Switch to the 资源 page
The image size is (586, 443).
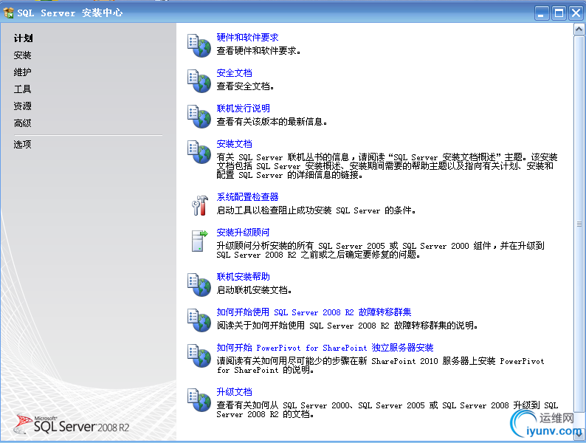22,106
